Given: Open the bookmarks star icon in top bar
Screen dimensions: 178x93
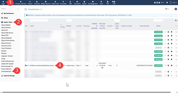Looking at the screenshot, I should [167, 3].
